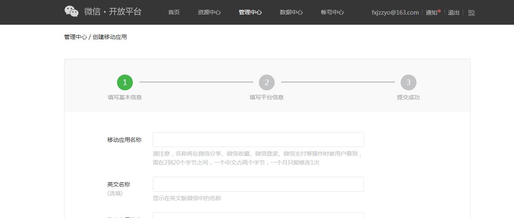
Task: Open 帐号中心 navigation item
Action: [x=332, y=12]
